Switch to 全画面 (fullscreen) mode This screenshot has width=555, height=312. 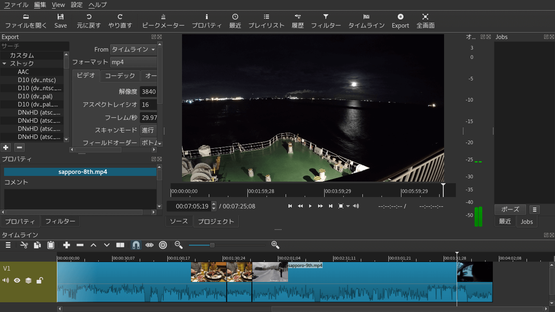click(x=425, y=21)
